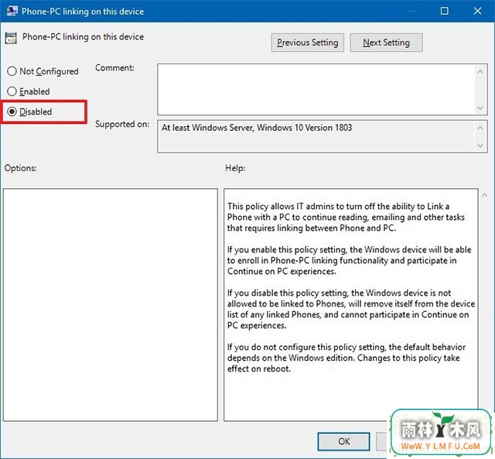495x459 pixels.
Task: Click the Supported on scroll up arrow
Action: click(480, 128)
